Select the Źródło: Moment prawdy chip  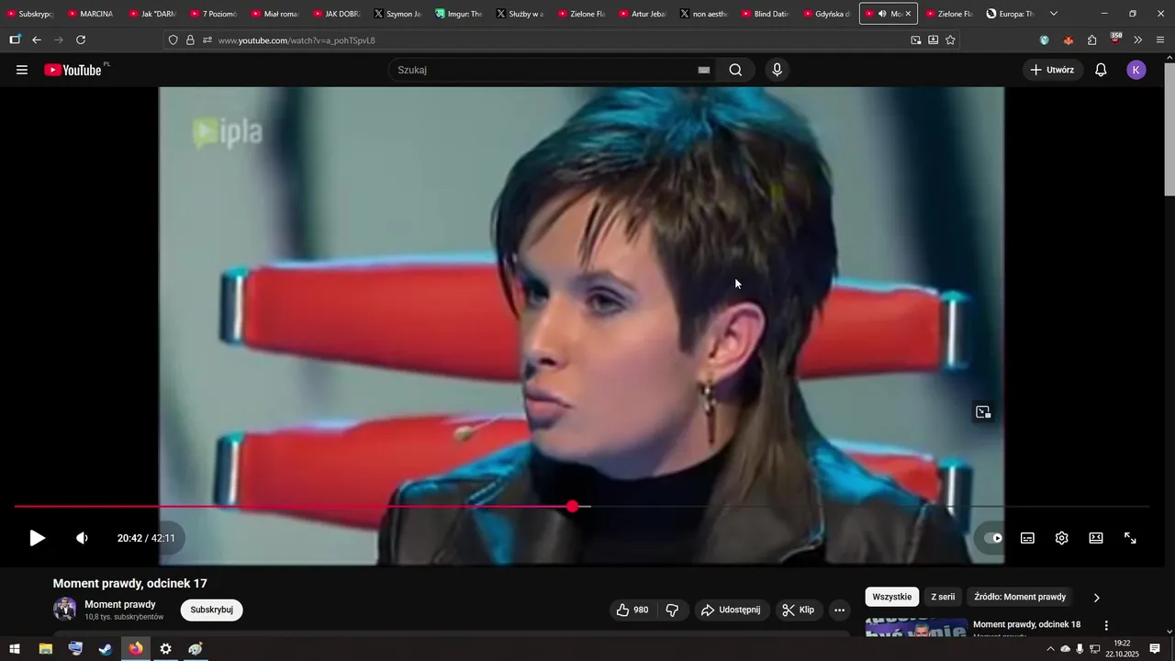(1020, 597)
